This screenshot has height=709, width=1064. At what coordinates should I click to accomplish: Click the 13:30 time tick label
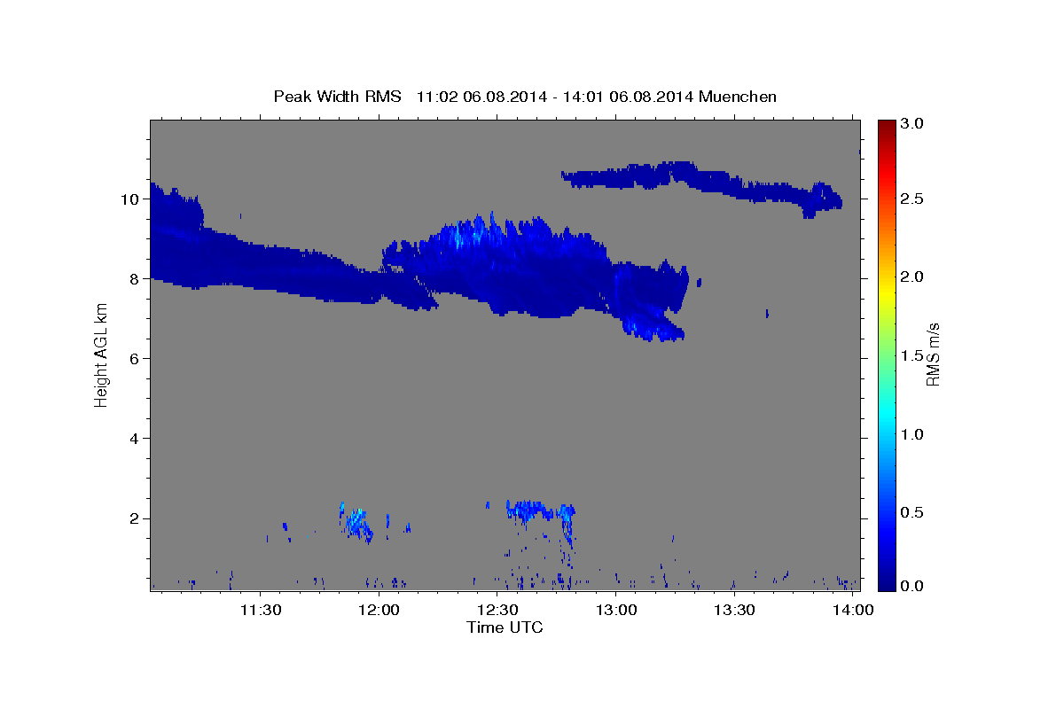click(x=735, y=610)
